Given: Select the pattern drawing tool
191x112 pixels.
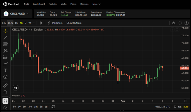Looking at the screenshot, I should click(x=5, y=51).
